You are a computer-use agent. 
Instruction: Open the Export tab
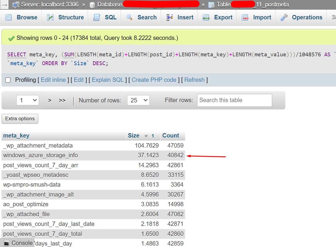(217, 17)
